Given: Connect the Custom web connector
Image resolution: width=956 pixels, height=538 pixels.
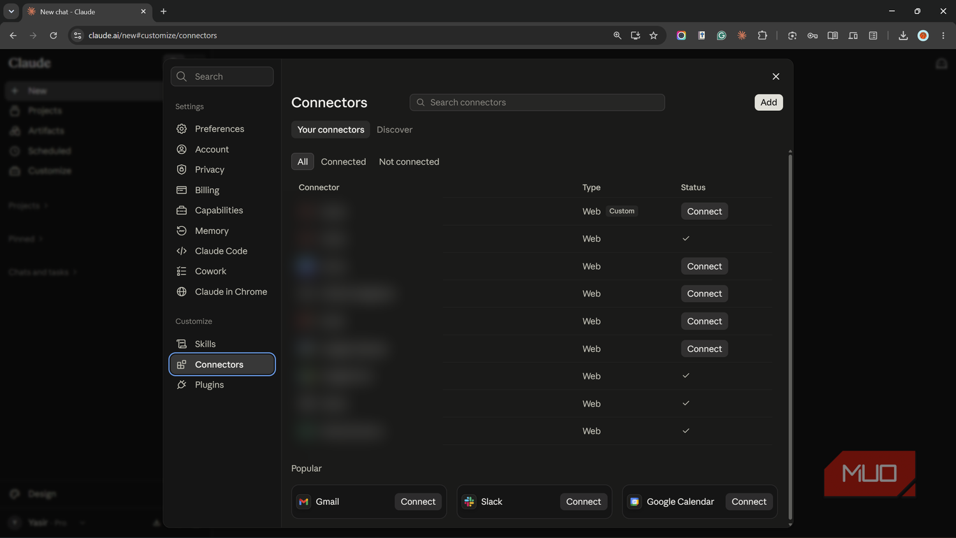Looking at the screenshot, I should pos(704,212).
